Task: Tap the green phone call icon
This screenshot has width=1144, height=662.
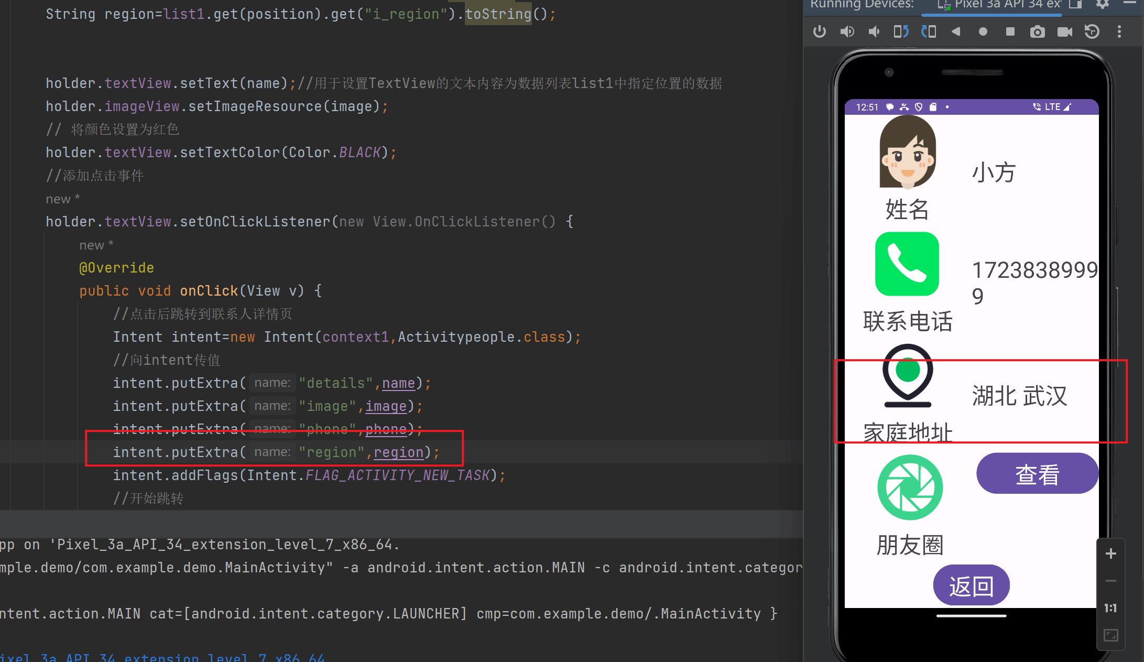Action: pyautogui.click(x=907, y=264)
